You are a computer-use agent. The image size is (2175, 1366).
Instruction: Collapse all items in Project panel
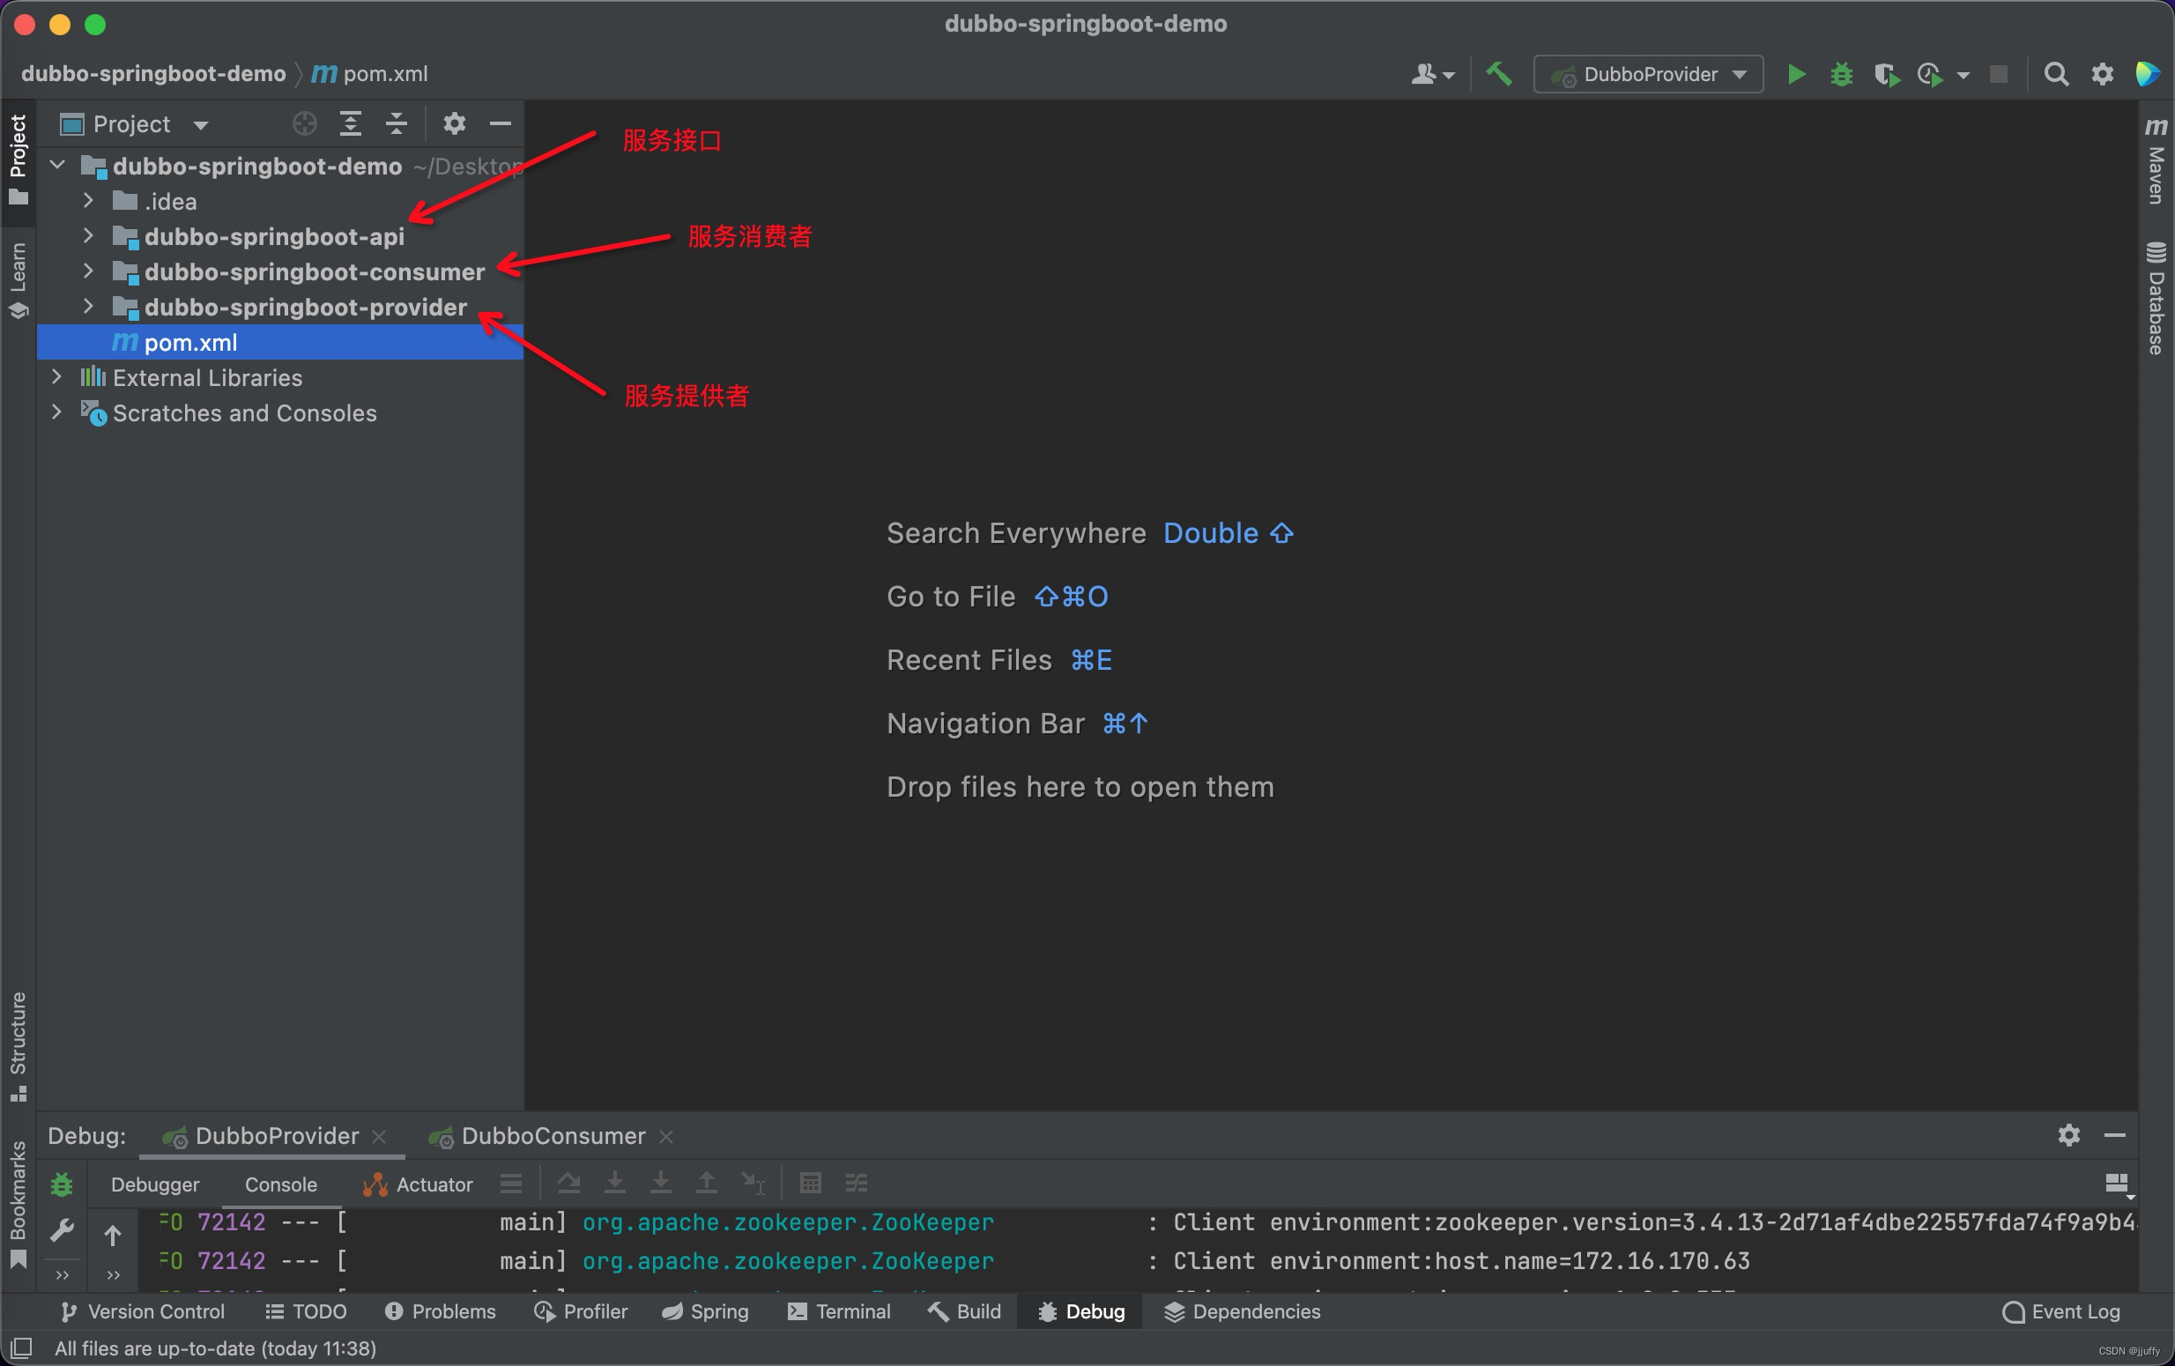pos(397,123)
